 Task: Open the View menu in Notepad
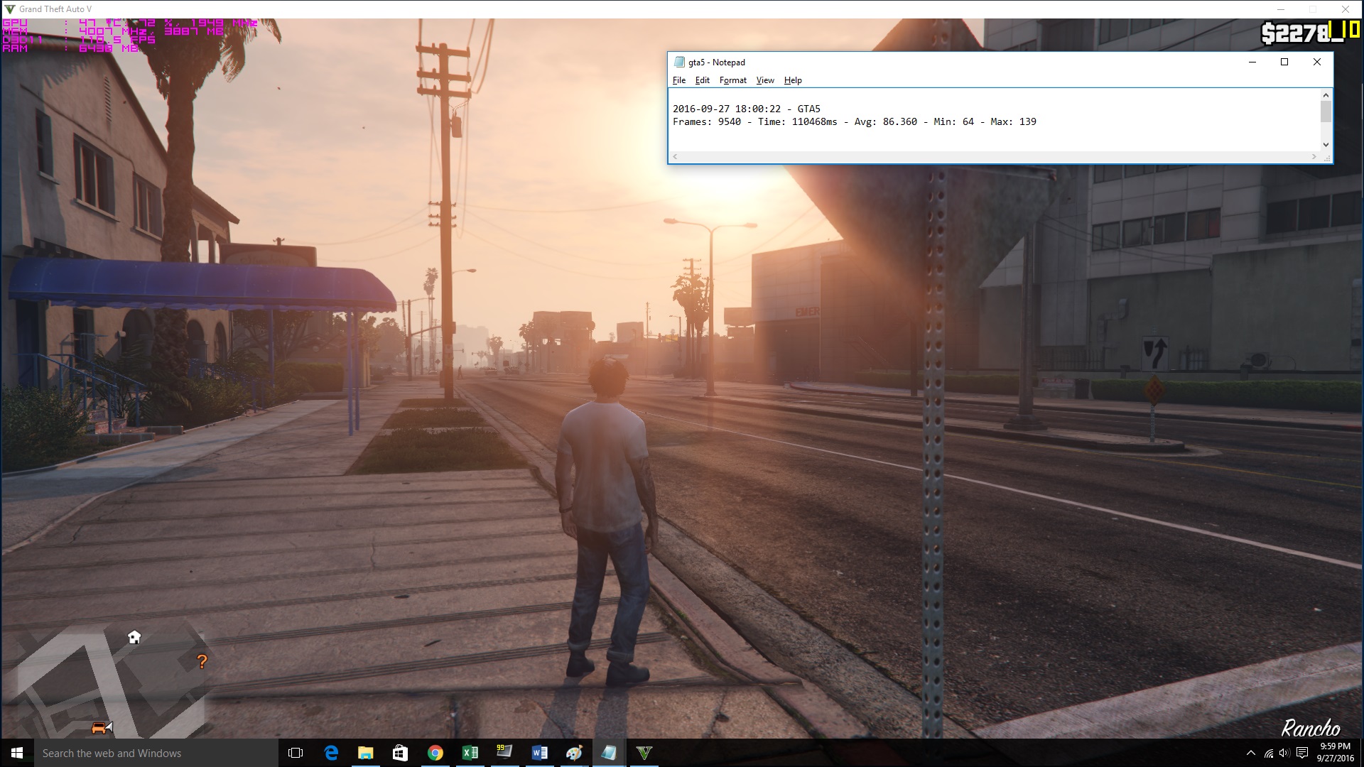click(x=765, y=80)
